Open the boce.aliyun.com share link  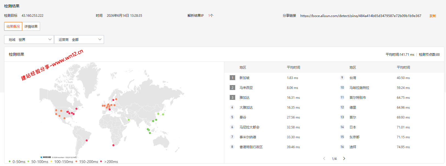coord(361,16)
